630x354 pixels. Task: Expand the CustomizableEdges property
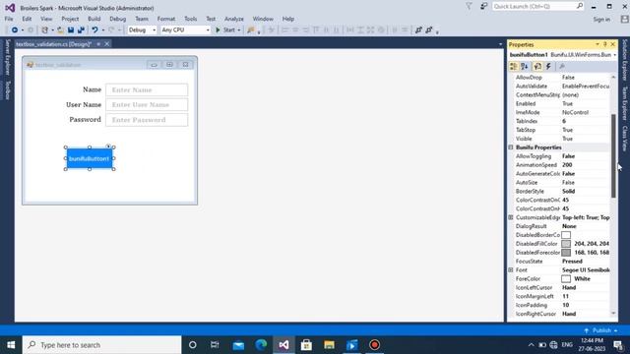[x=511, y=217]
